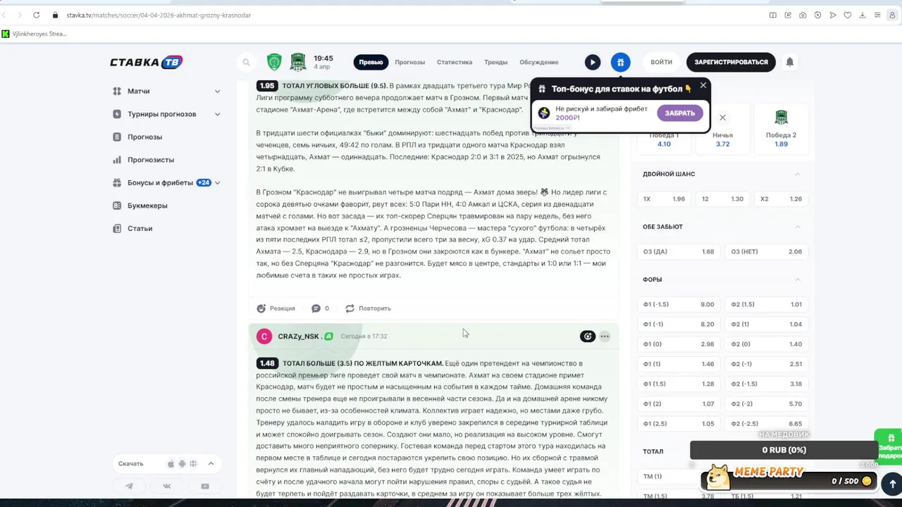Click the browser heart bookmarks icon
902x507 pixels.
tap(847, 15)
